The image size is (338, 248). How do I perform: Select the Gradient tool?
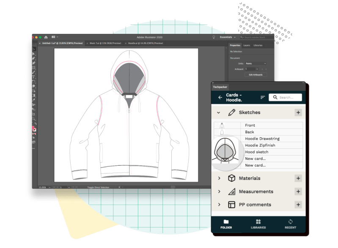(33, 95)
